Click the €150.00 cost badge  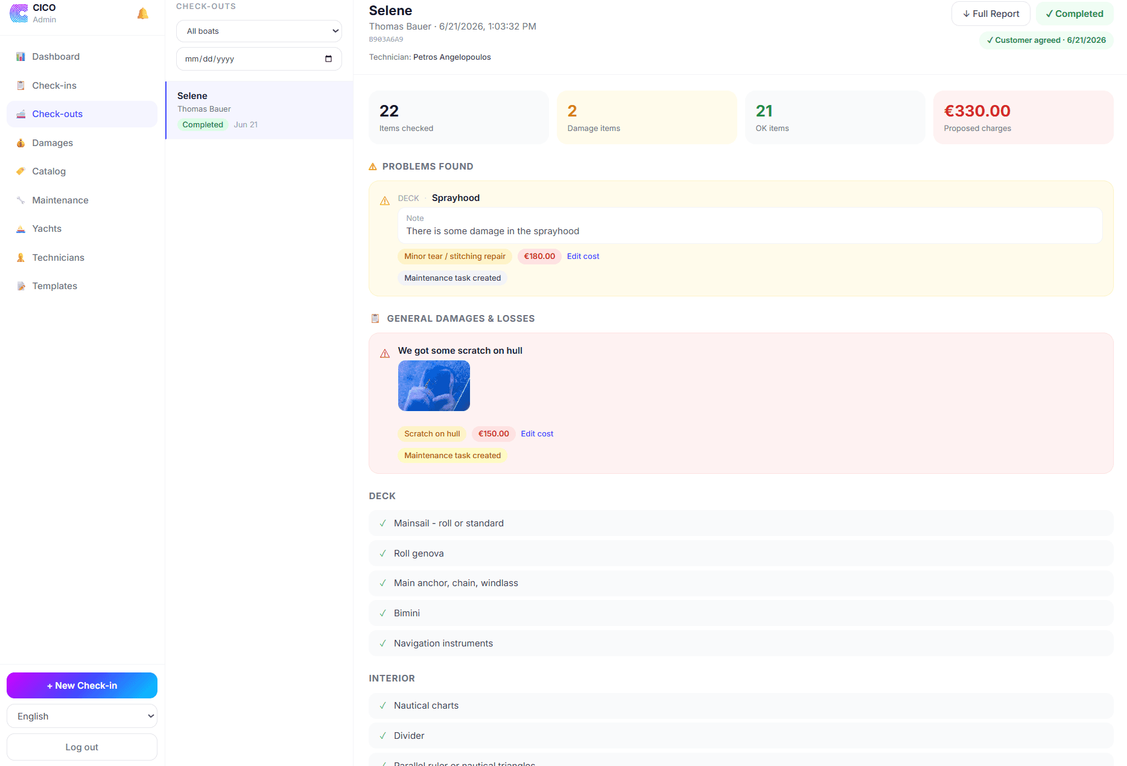(494, 434)
